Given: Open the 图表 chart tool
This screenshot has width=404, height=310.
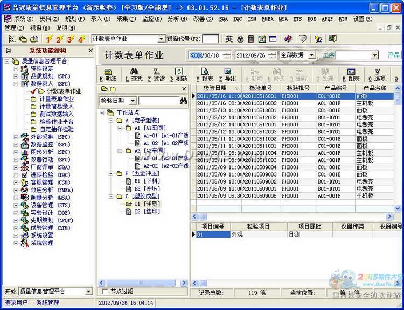Looking at the screenshot, I should click(x=351, y=75).
